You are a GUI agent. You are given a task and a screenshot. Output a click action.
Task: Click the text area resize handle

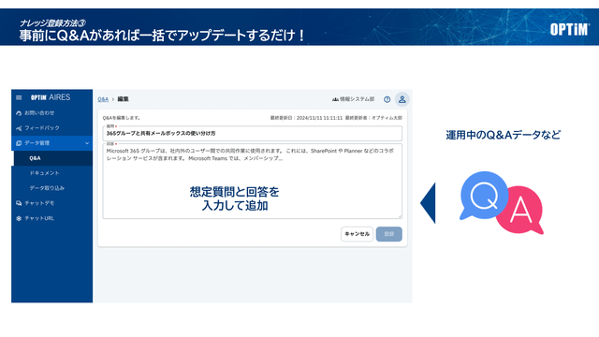tap(400, 216)
